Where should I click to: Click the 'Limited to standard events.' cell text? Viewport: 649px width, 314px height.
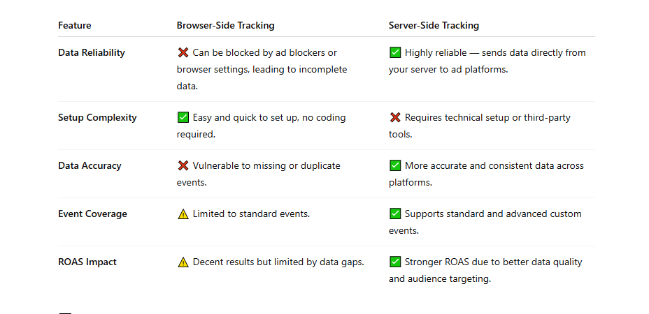pyautogui.click(x=251, y=214)
